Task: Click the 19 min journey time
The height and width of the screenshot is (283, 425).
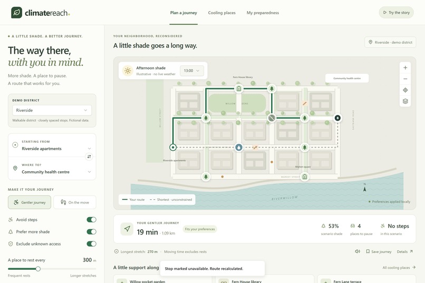Action: coord(147,232)
